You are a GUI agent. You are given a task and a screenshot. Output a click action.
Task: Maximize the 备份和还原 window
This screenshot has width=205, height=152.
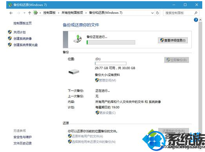(x=185, y=5)
